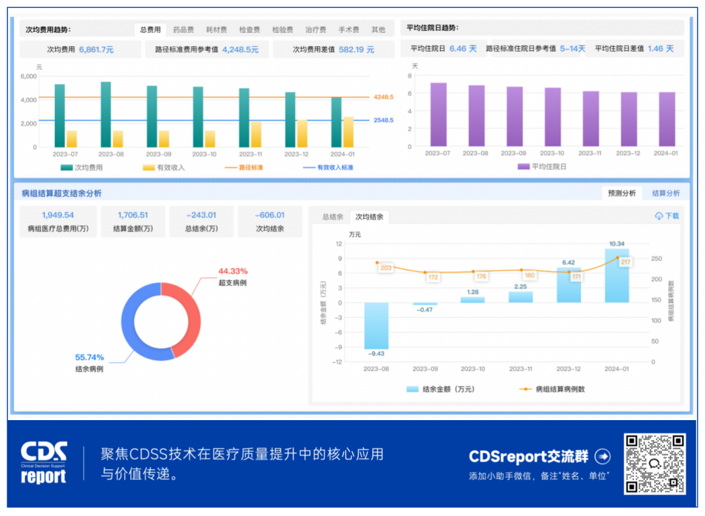Click the CDS report logo
Image resolution: width=705 pixels, height=516 pixels.
pos(44,462)
